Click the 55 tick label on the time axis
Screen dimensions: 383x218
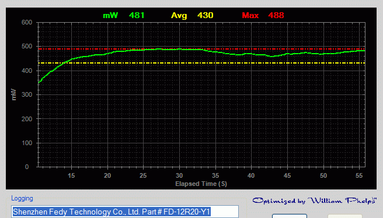pyautogui.click(x=359, y=175)
